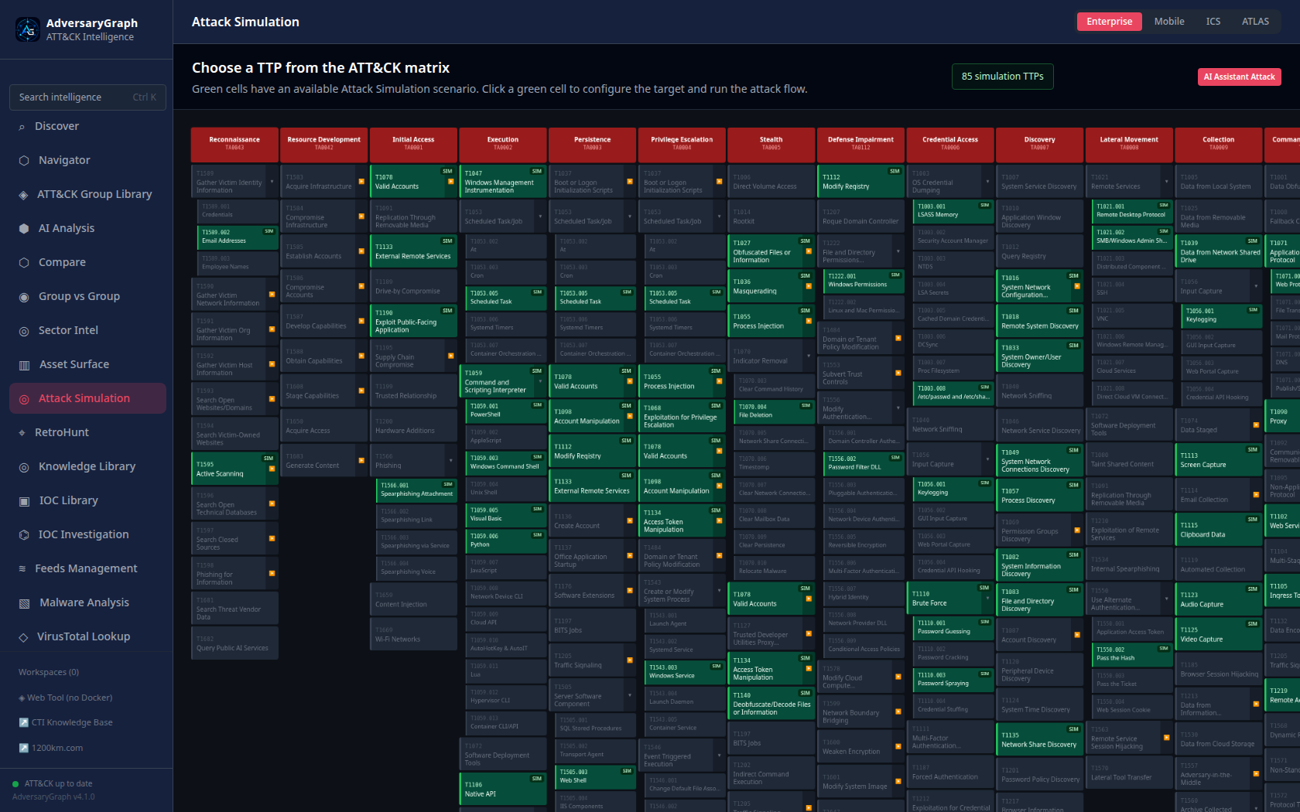The height and width of the screenshot is (812, 1300).
Task: Open the Group vs Group icon
Action: point(24,297)
